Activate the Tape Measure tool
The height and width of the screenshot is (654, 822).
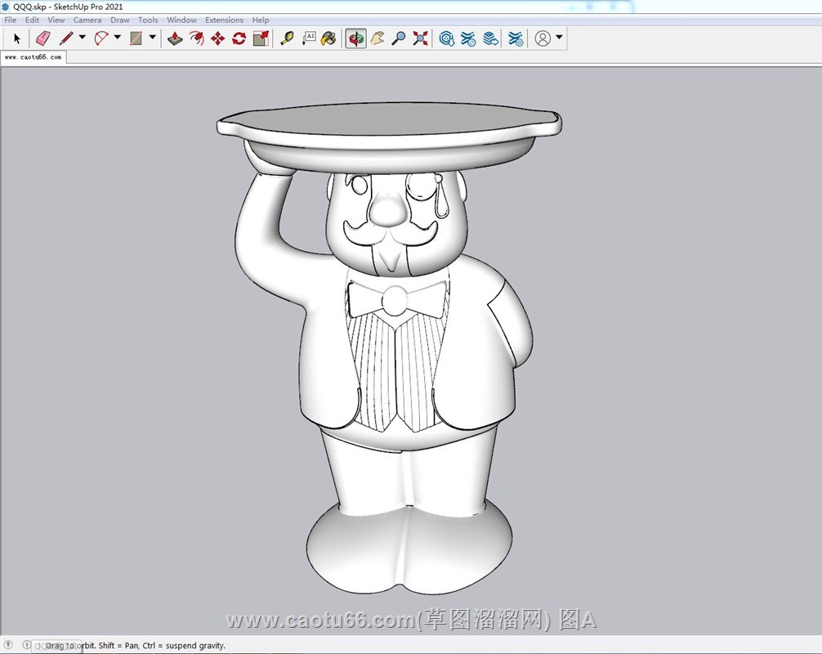coord(287,38)
